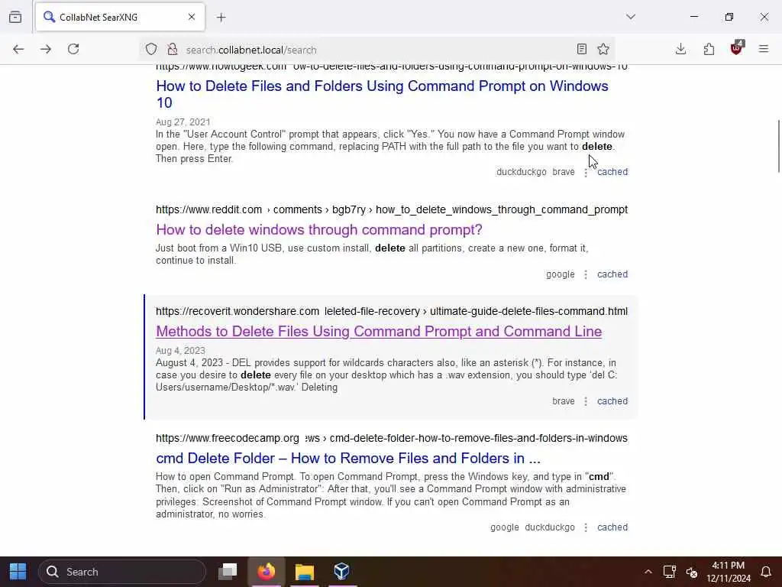Open VirtualBox app on taskbar

(x=342, y=572)
